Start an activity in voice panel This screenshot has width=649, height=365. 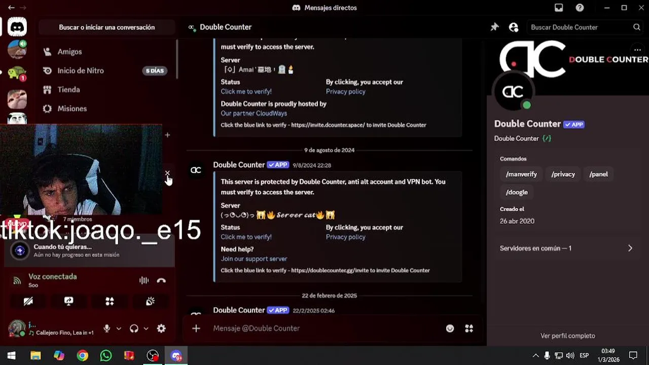point(110,301)
